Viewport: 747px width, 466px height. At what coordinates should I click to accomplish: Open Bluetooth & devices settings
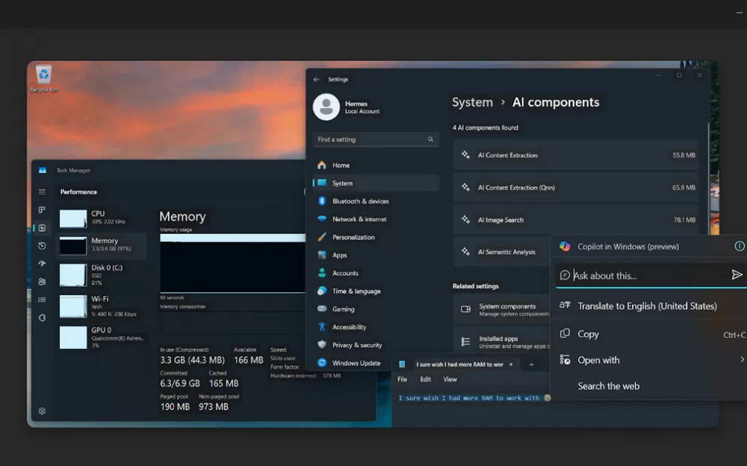coord(376,201)
